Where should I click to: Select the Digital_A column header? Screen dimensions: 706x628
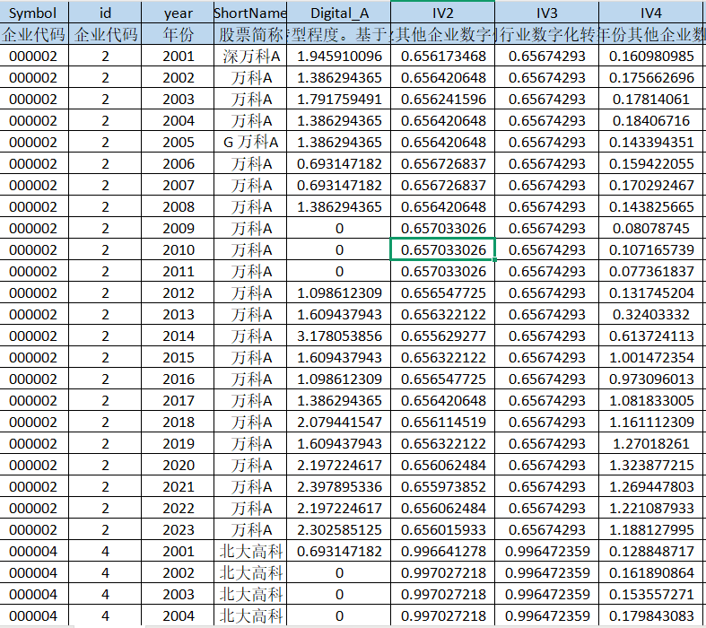[339, 13]
